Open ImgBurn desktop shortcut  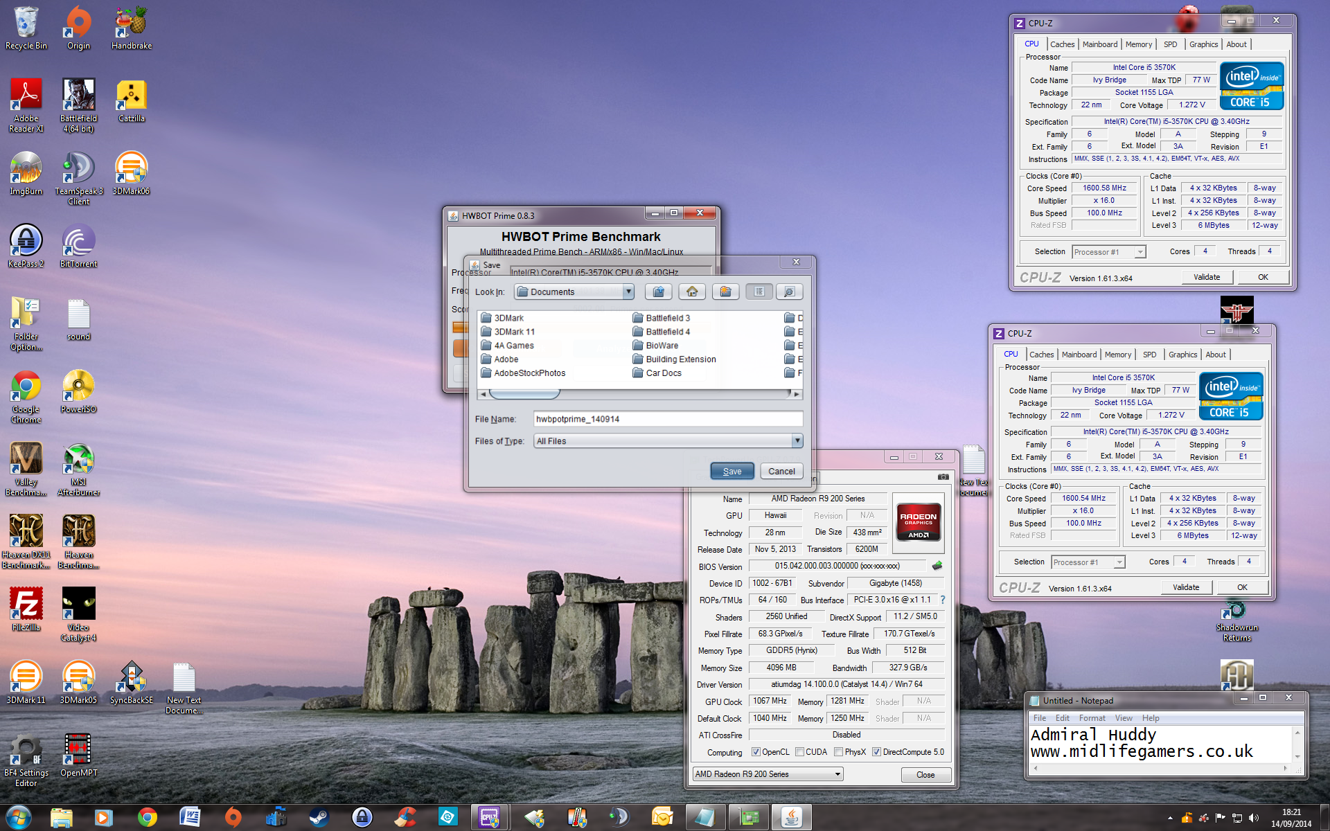tap(26, 174)
